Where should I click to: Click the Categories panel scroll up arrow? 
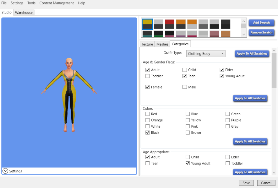pos(274,50)
